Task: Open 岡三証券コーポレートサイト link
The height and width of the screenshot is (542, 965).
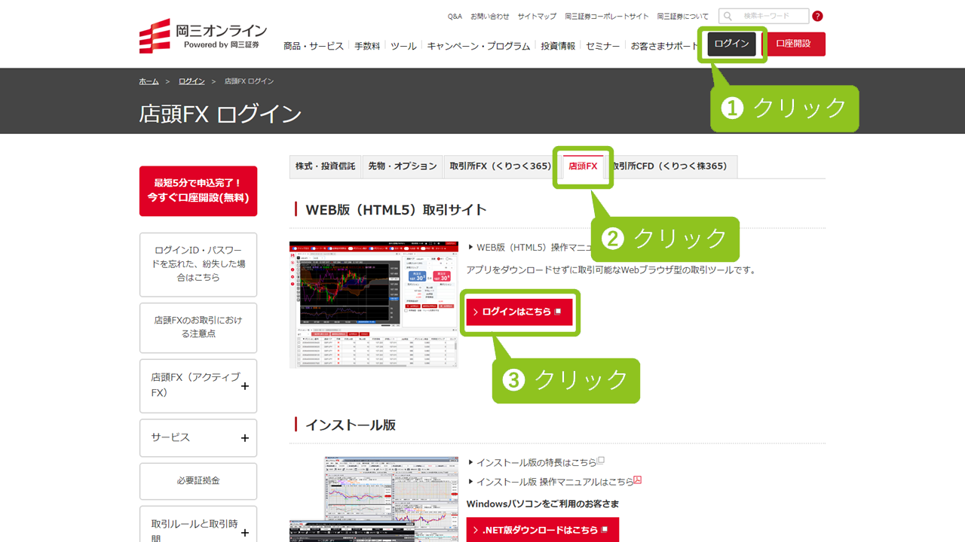Action: [607, 16]
